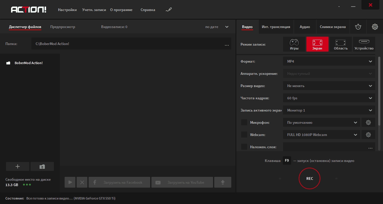Click the upload arrow button
This screenshot has width=383, height=204.
tap(223, 182)
